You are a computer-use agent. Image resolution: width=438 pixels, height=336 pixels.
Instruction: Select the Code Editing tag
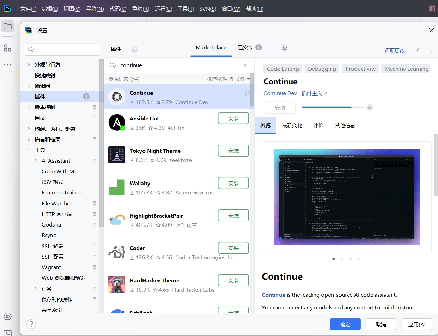point(283,69)
